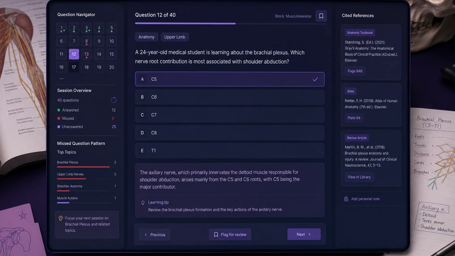Viewport: 455px width, 256px height.
Task: Click the Brachial Plexus missed-topic bar
Action: 84,167
